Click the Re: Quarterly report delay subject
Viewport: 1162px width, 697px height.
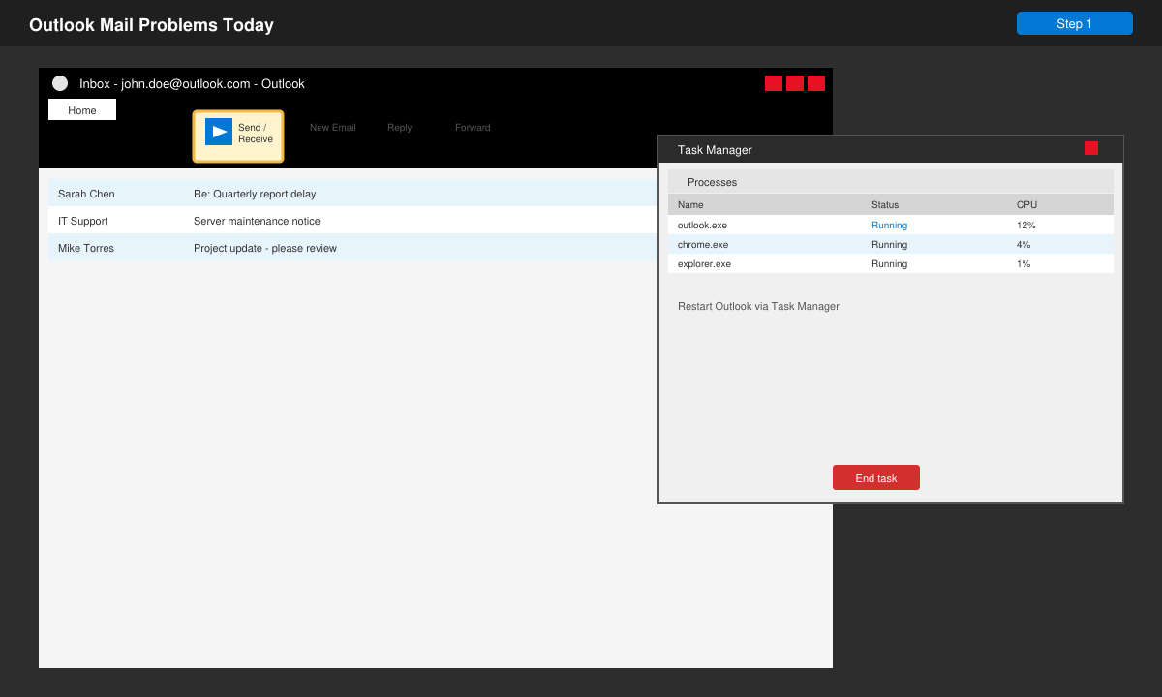coord(255,194)
